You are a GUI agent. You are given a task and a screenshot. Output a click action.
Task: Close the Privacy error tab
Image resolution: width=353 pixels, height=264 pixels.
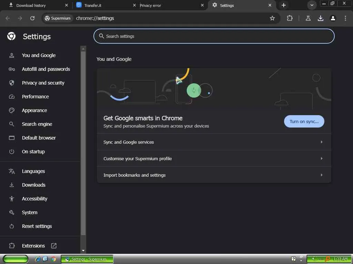click(x=202, y=5)
